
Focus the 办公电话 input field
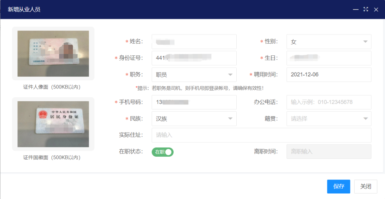tap(329, 102)
